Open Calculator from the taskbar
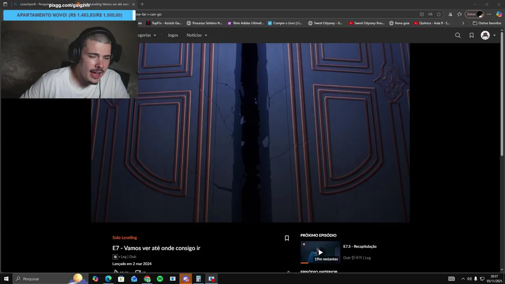505x284 pixels. click(x=198, y=279)
